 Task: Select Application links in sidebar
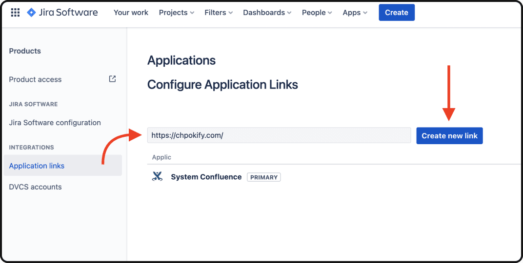(63, 166)
